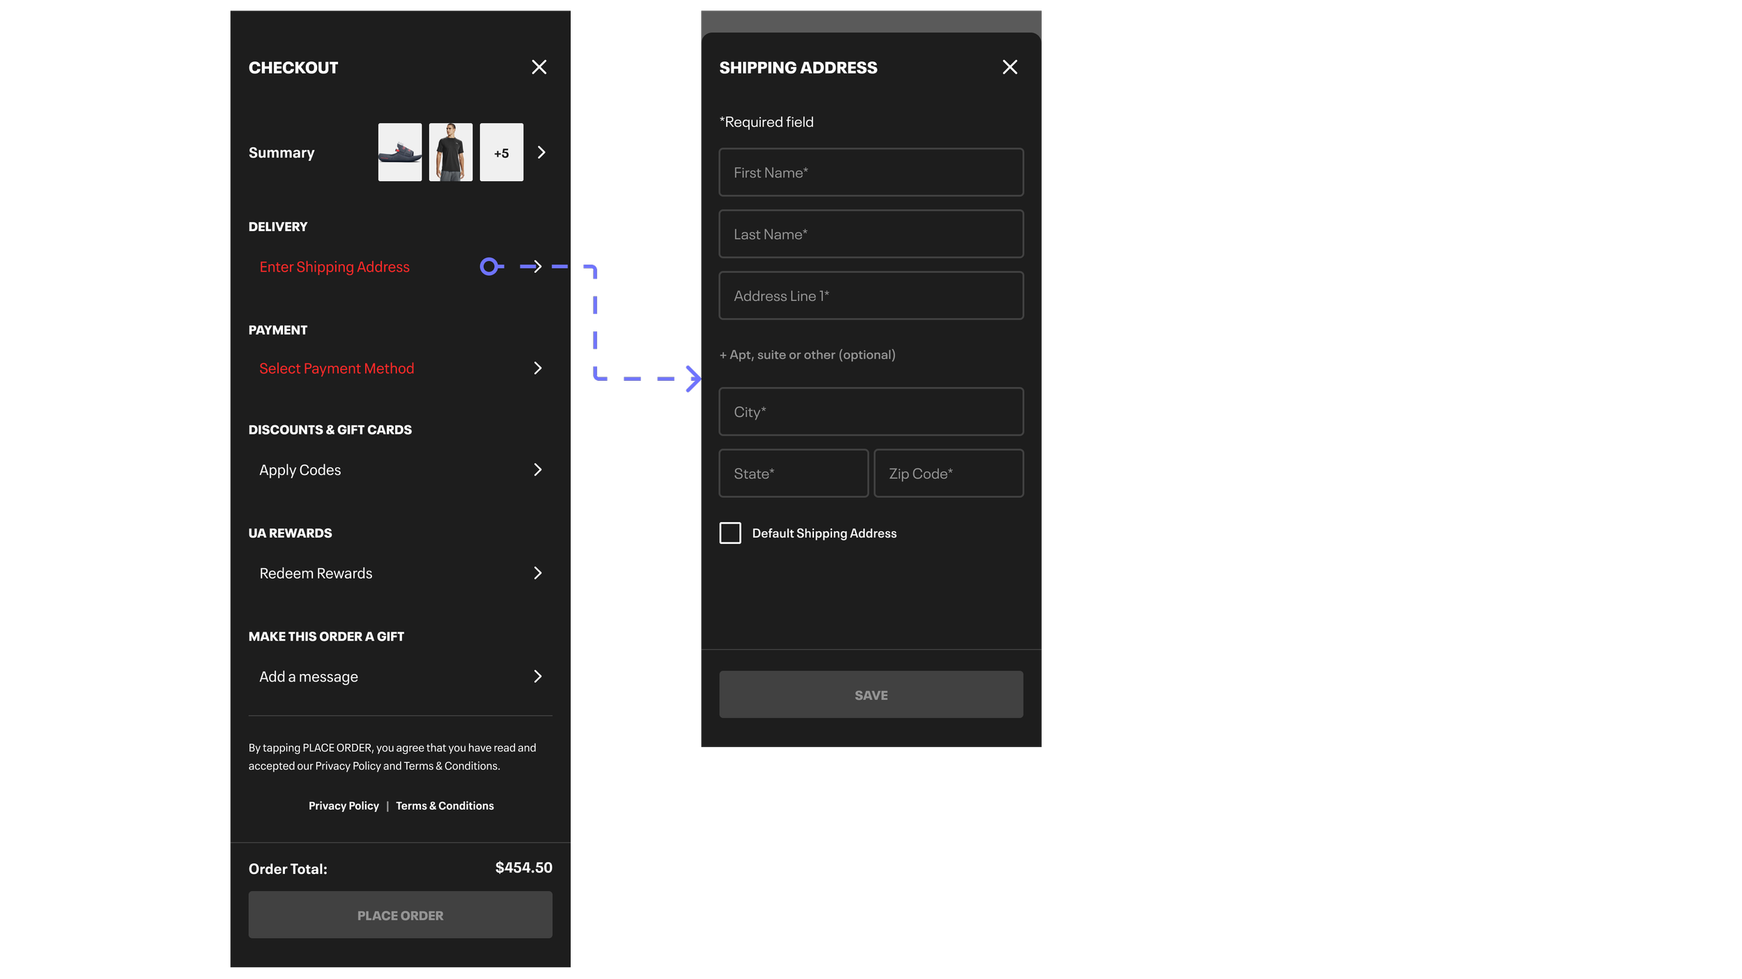
Task: Open Select Payment Method chevron
Action: pyautogui.click(x=537, y=368)
